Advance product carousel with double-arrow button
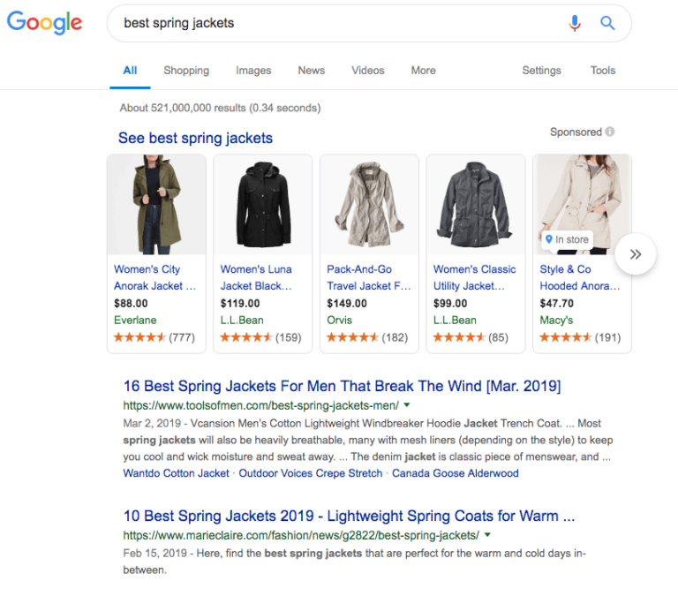This screenshot has width=678, height=596. [636, 254]
